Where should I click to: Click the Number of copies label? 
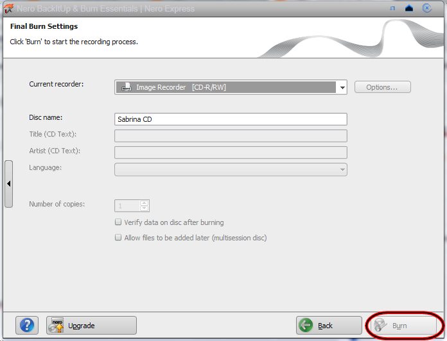pos(57,204)
